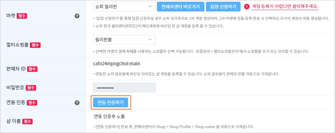This screenshot has width=335, height=133.
Task: Click the chevron arrow of 필리핀몰 selector
Action: pos(150,40)
